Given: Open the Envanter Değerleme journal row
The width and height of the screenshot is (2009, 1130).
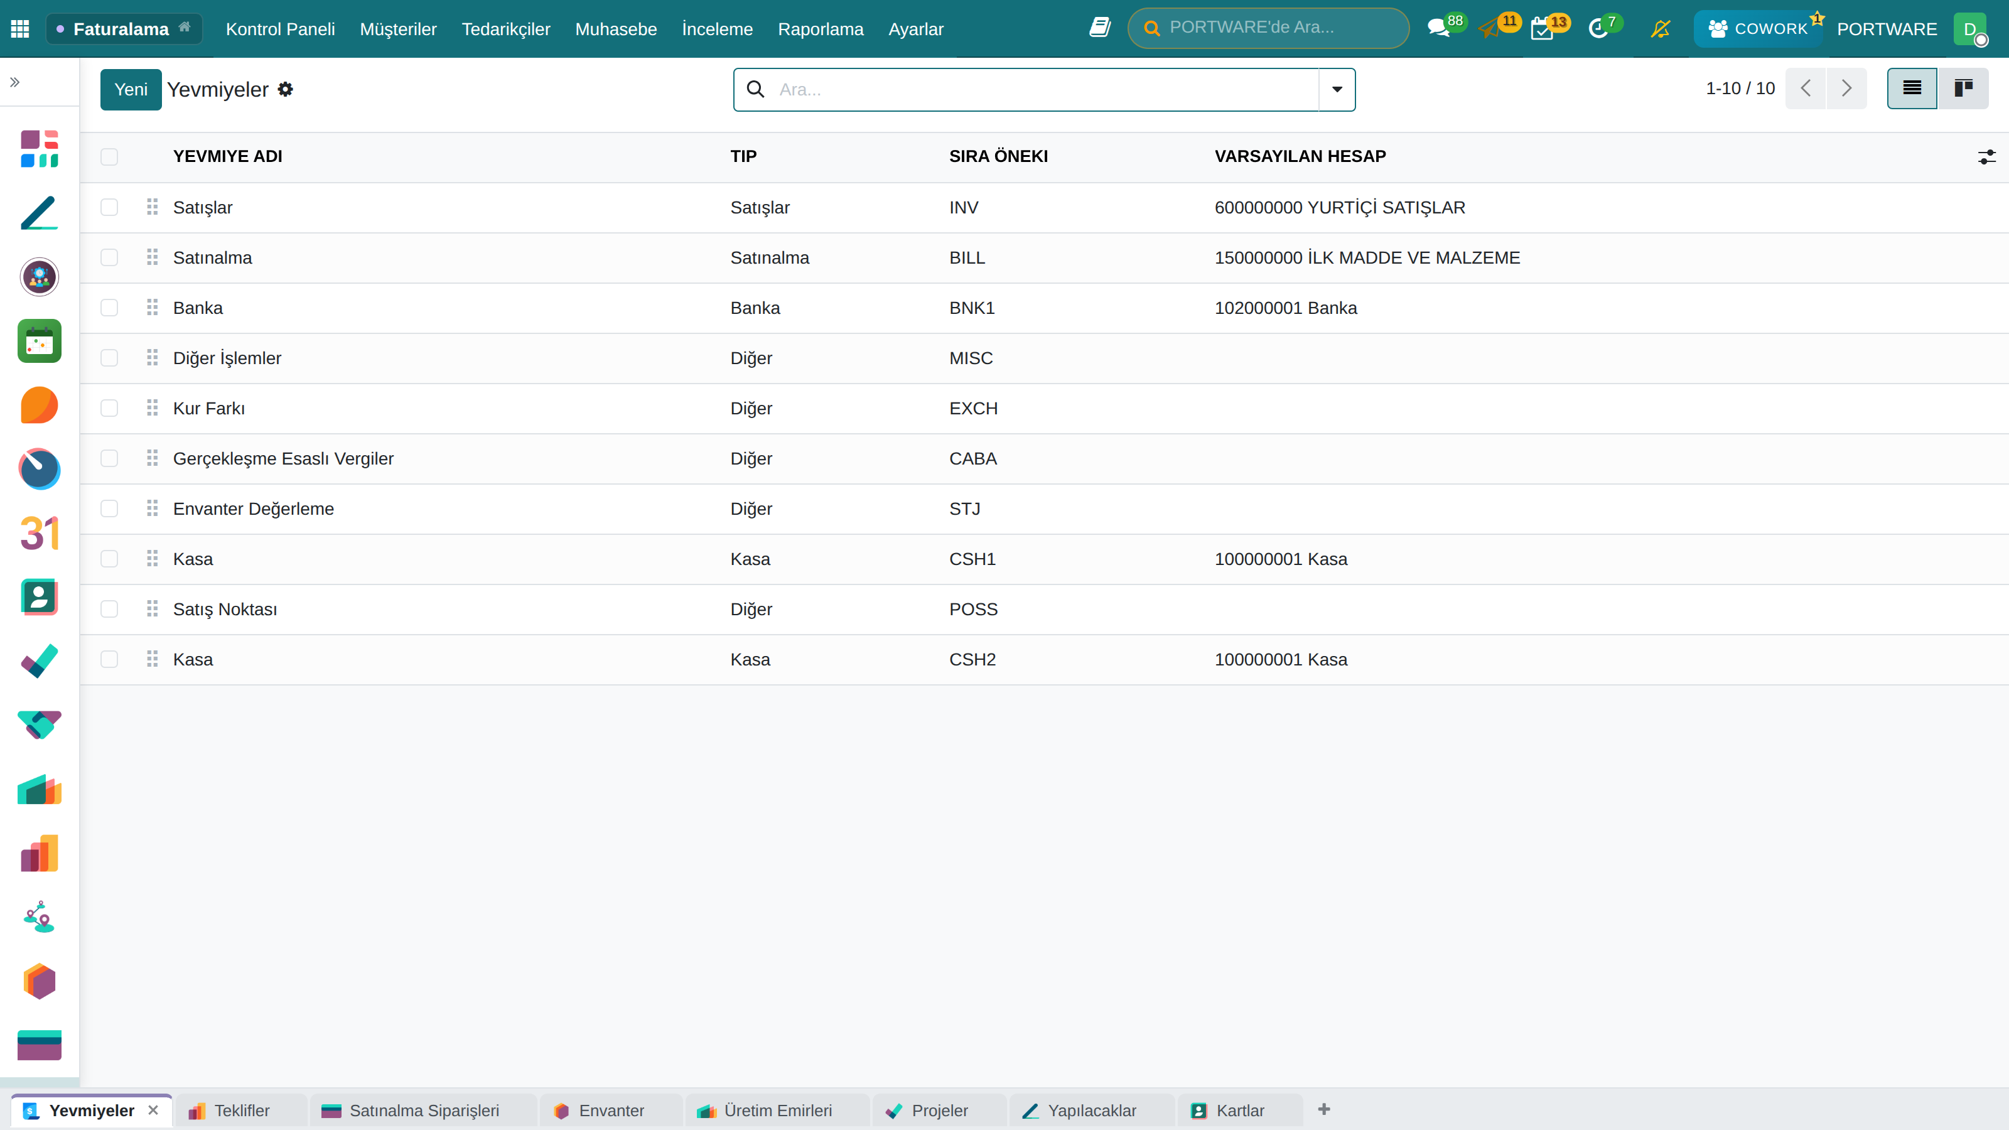Looking at the screenshot, I should click(1043, 509).
